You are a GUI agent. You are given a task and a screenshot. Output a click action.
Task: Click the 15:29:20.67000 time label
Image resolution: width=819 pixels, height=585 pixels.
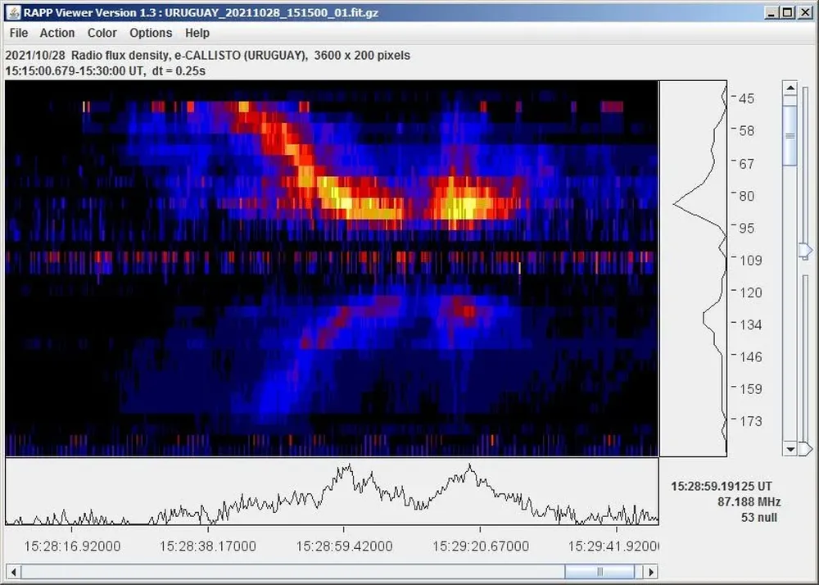pyautogui.click(x=481, y=546)
